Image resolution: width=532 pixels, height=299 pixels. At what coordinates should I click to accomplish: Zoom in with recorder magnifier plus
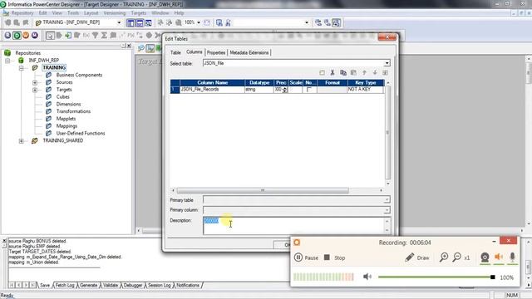(443, 257)
